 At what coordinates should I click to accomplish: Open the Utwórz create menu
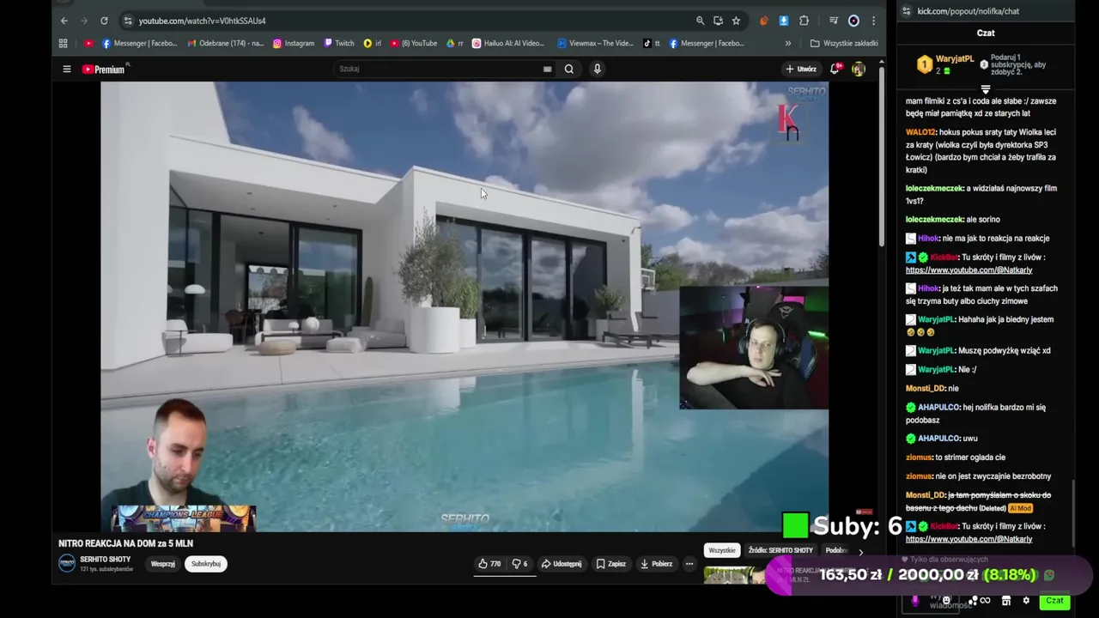[800, 69]
